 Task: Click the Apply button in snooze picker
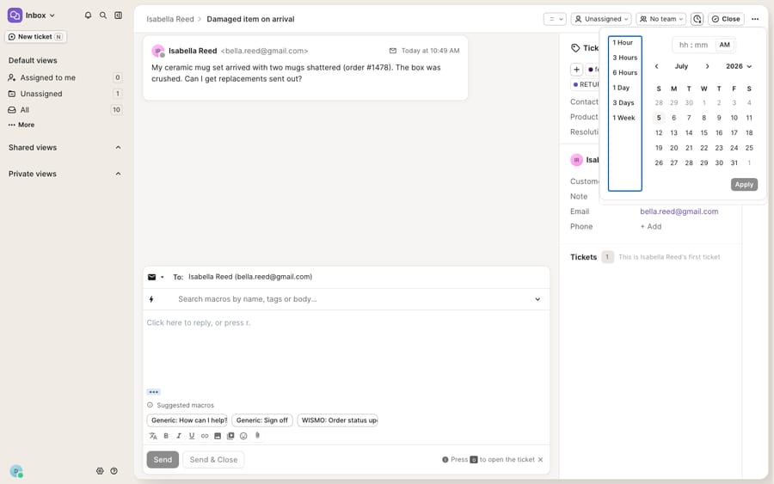[x=744, y=184]
